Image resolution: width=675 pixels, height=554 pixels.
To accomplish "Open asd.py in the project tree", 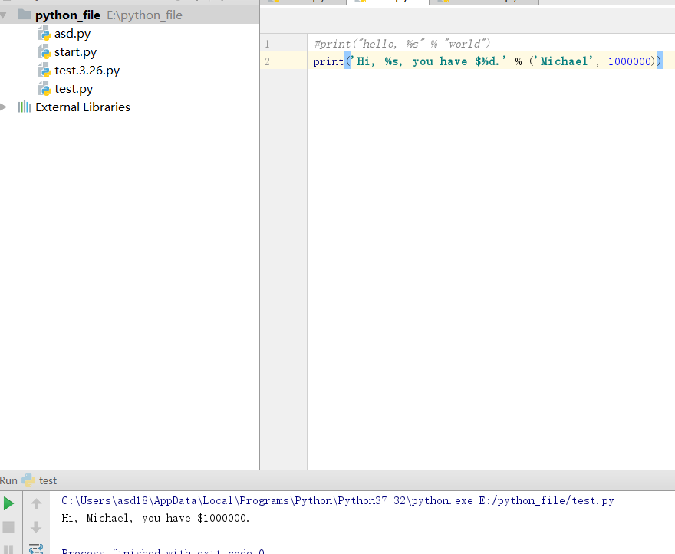I will pos(72,34).
